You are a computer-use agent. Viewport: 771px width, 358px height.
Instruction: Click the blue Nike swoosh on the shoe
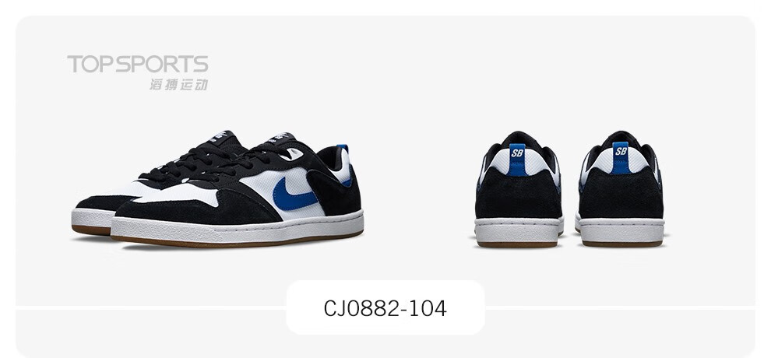pyautogui.click(x=294, y=195)
